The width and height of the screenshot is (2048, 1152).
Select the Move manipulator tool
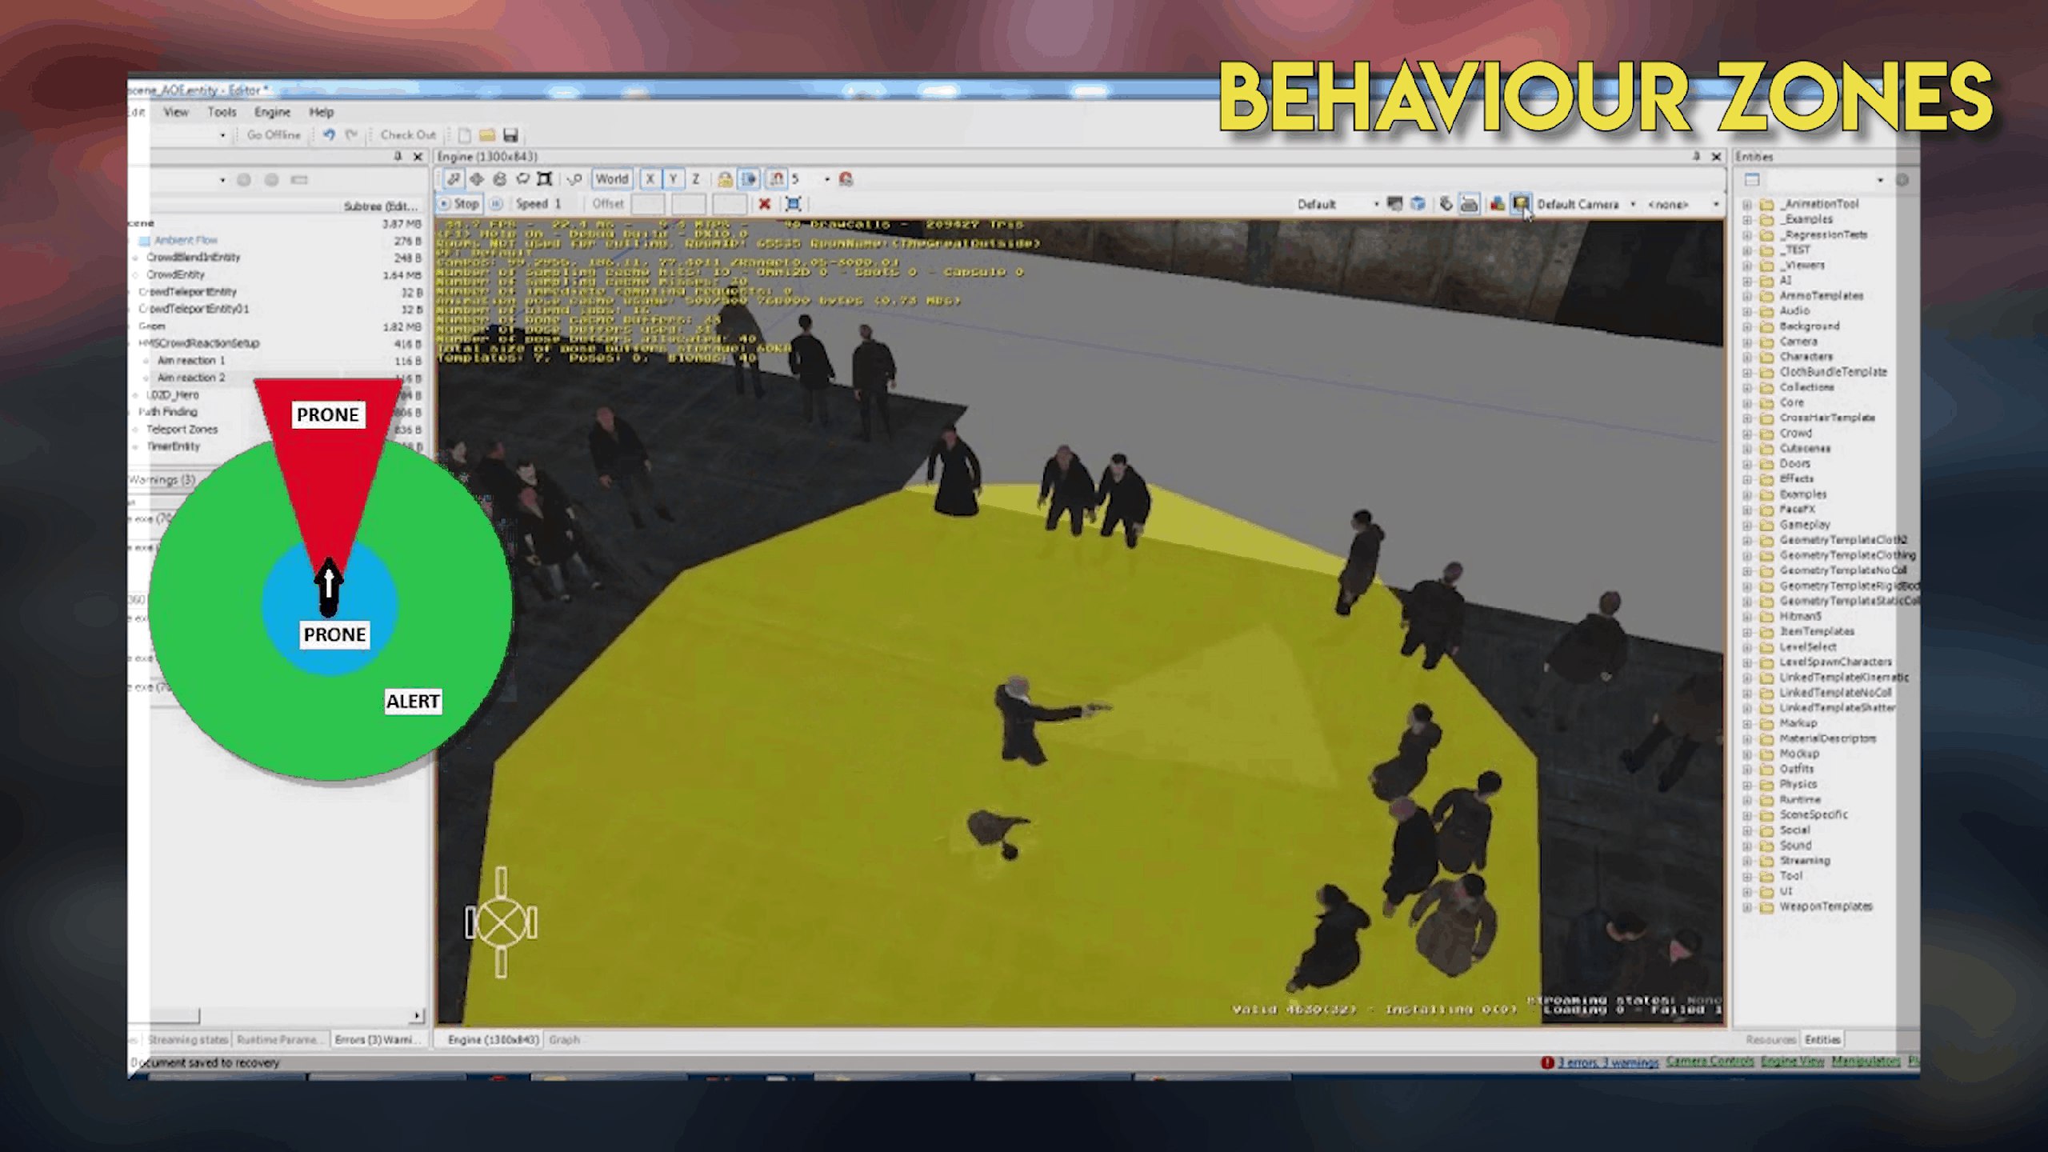point(477,179)
